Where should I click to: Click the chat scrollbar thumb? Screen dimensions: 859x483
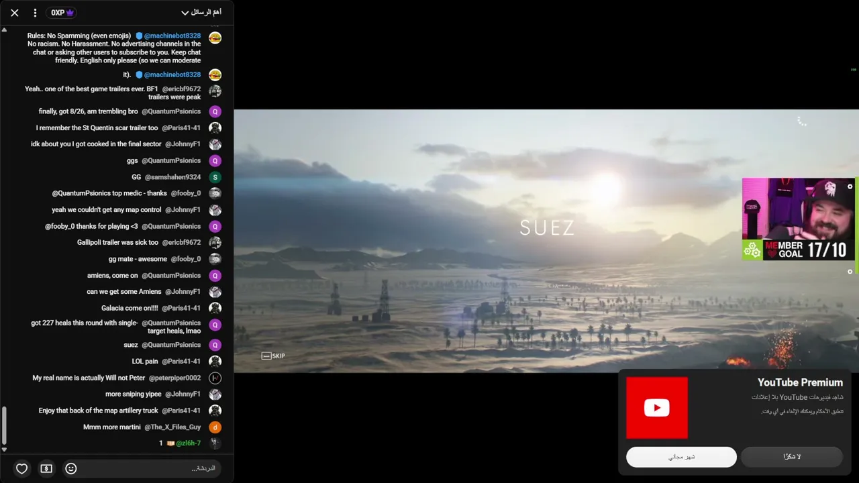[x=5, y=425]
